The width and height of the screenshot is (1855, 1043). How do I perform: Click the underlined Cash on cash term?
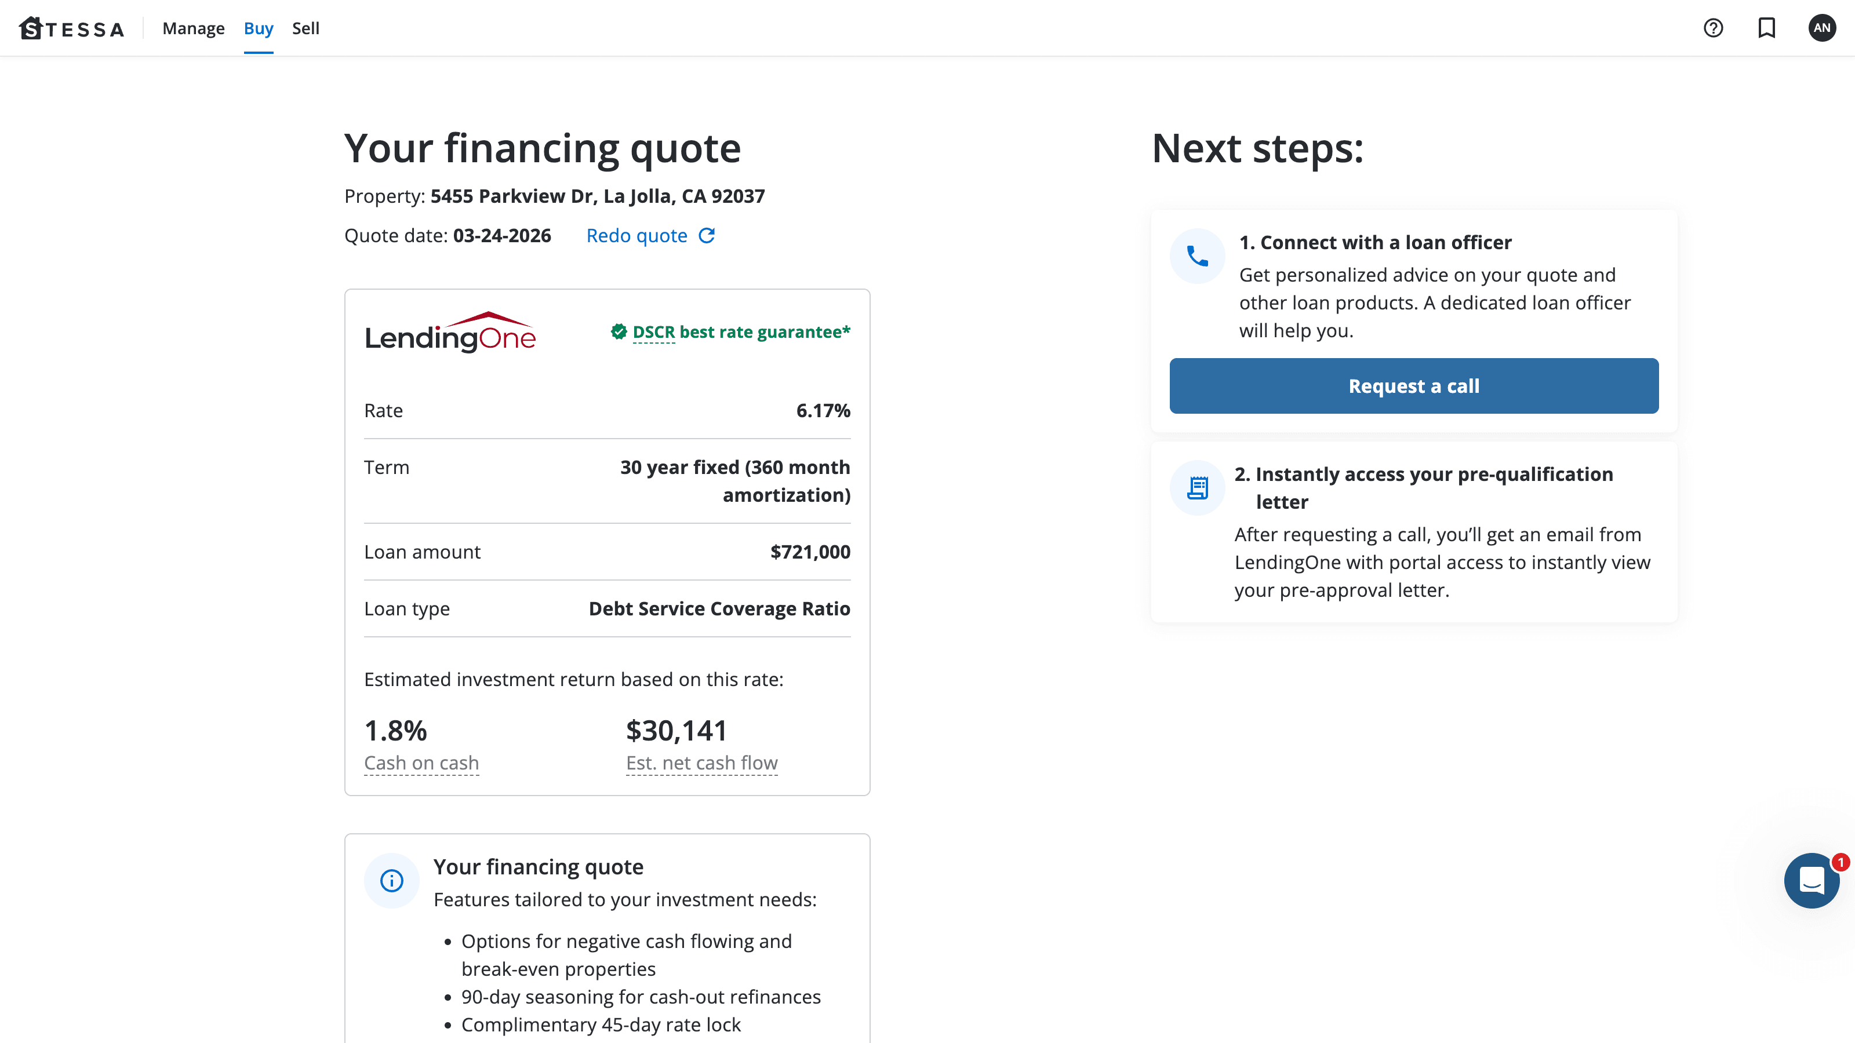click(x=421, y=763)
